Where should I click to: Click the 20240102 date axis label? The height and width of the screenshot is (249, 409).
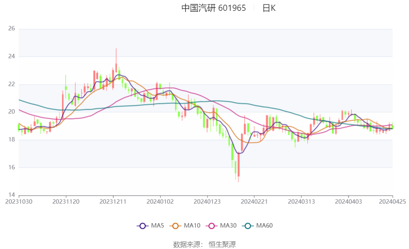pos(160,202)
